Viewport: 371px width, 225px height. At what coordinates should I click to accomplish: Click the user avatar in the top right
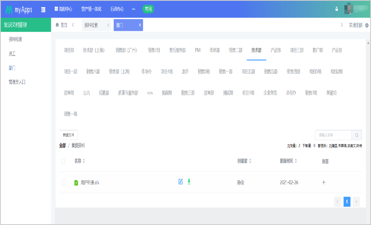pyautogui.click(x=348, y=9)
